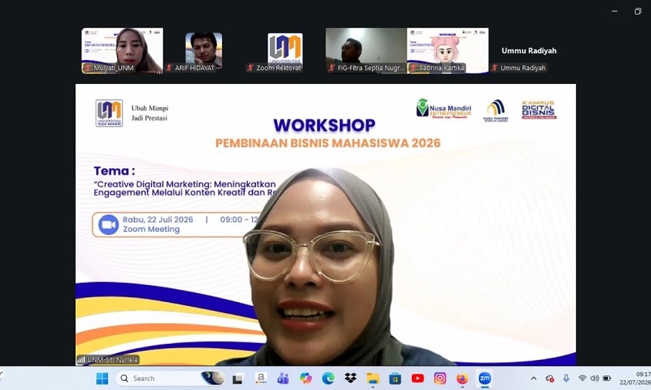Open YouTube from the taskbar
651x390 pixels.
tap(417, 378)
